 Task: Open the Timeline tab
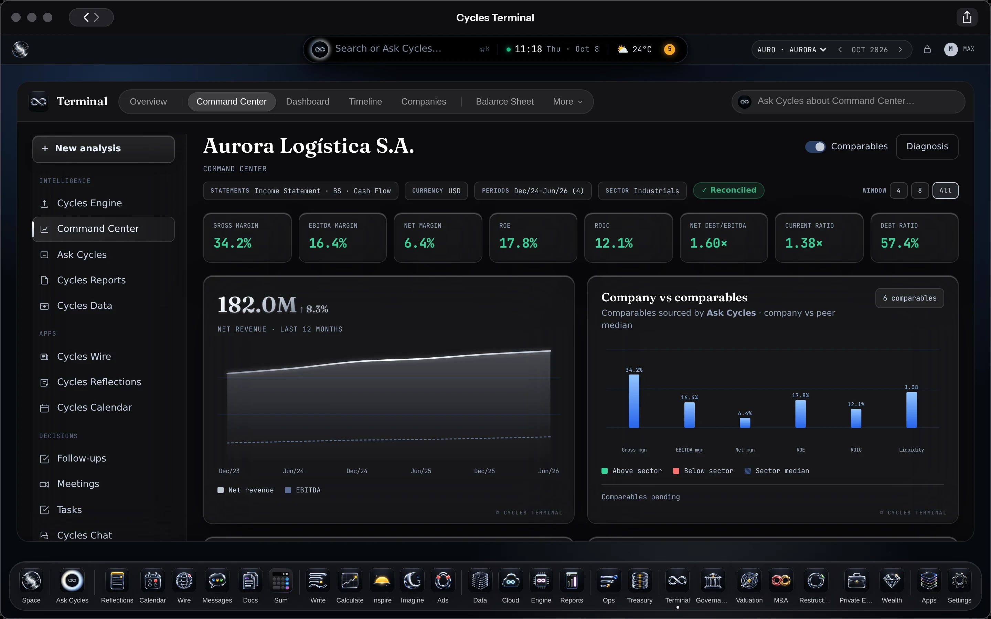[365, 101]
